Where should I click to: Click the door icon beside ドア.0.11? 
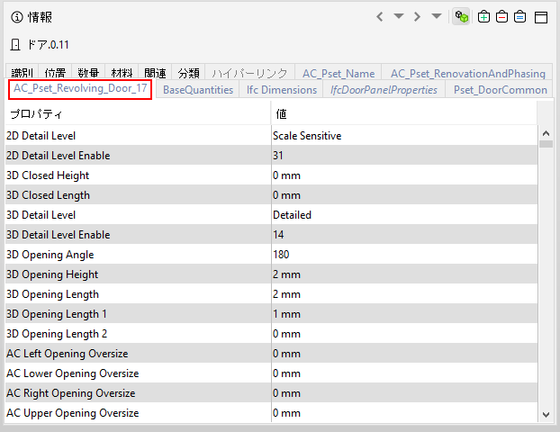pos(15,45)
